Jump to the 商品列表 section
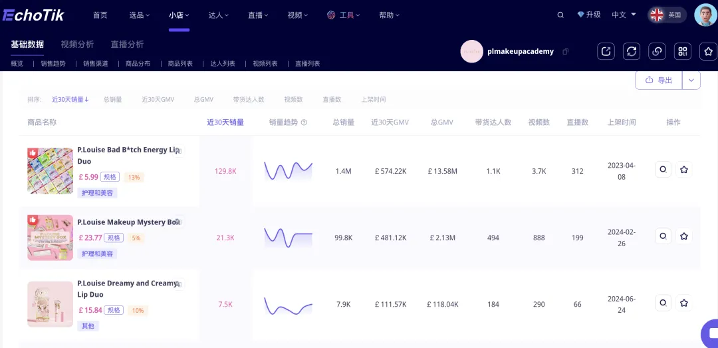The image size is (718, 348). point(180,64)
